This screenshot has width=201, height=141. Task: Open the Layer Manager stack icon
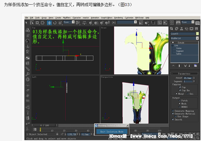[x=153, y=23]
